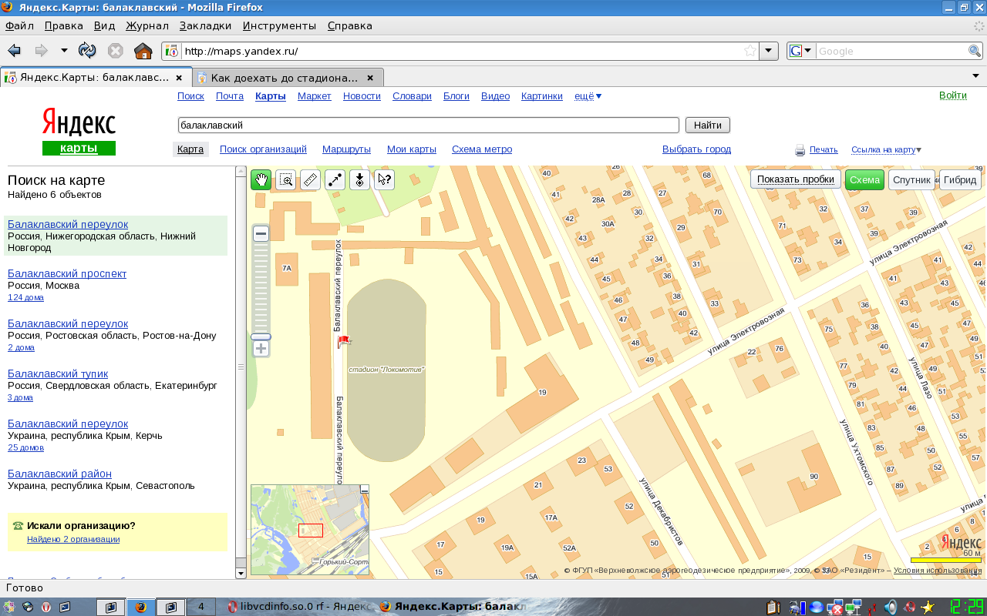Open the Файл menu

(19, 25)
